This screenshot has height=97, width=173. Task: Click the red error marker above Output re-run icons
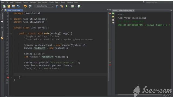click(x=110, y=13)
